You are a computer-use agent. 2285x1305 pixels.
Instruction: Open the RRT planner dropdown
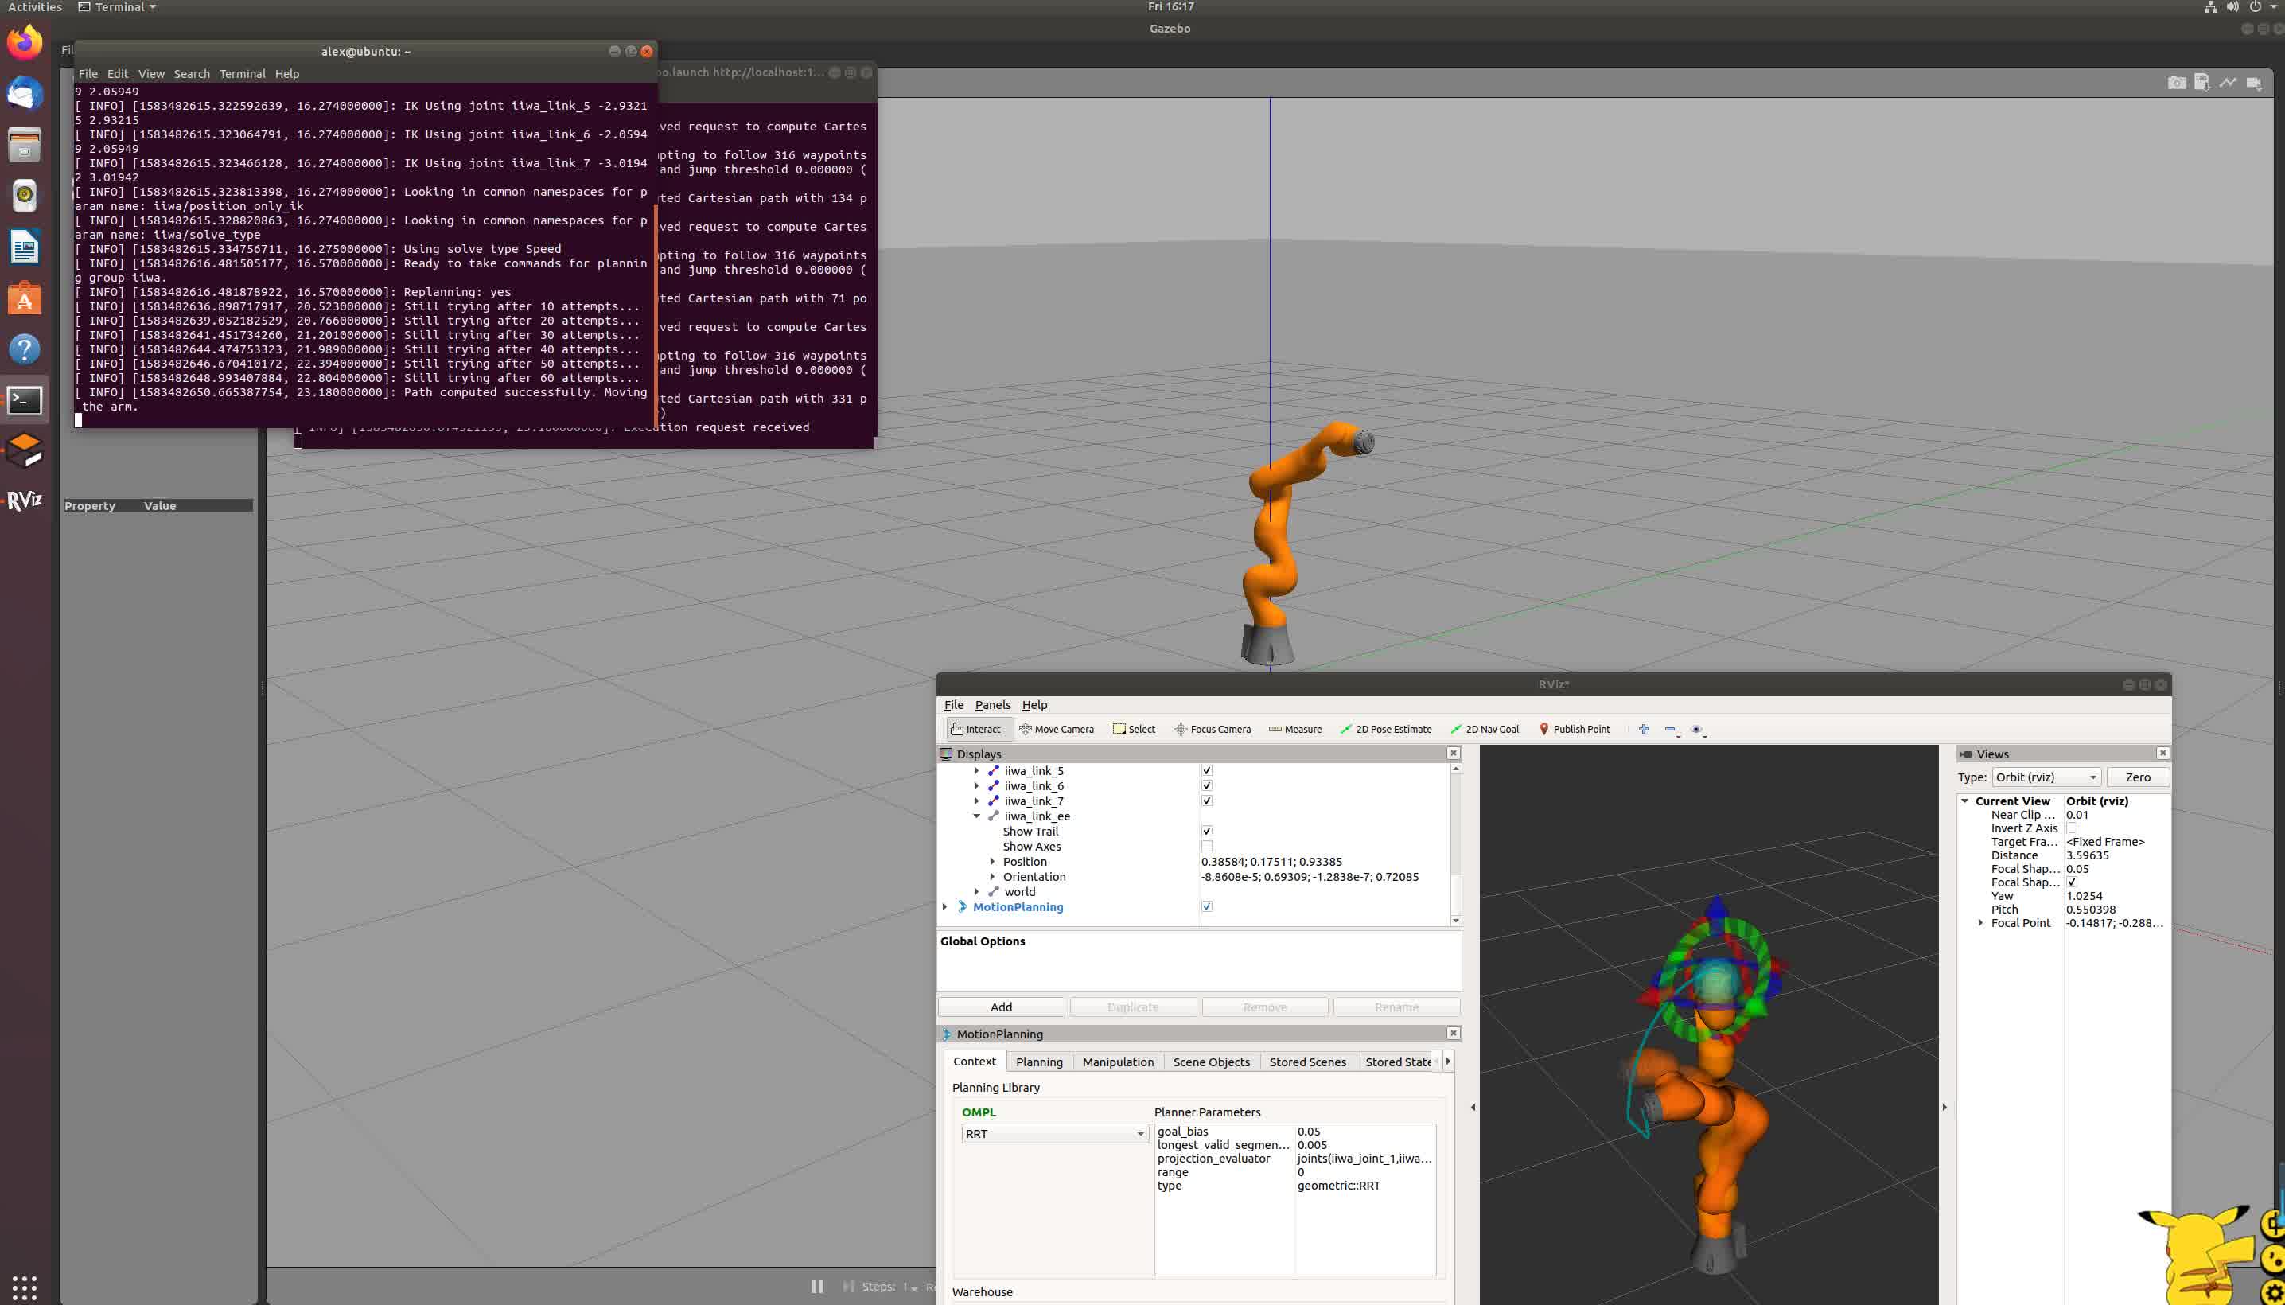[1055, 1134]
